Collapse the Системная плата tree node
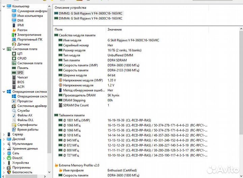 [4, 49]
